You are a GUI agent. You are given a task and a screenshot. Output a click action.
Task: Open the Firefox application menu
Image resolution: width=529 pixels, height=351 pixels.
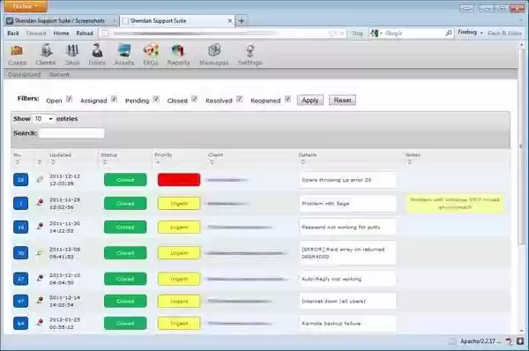coord(26,6)
